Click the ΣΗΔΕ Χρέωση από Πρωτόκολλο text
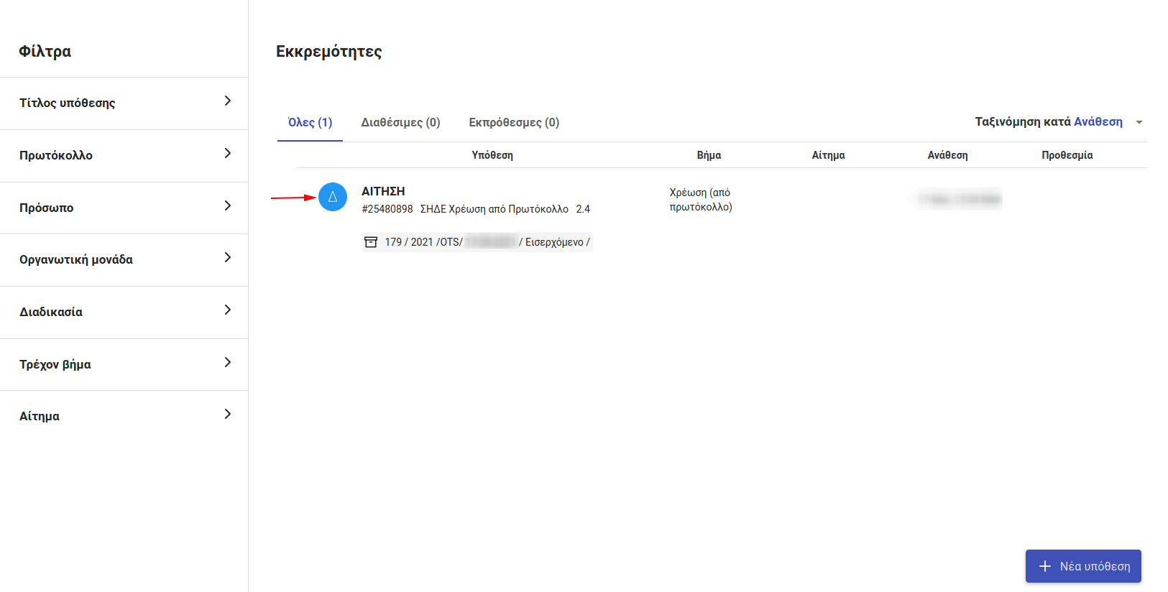 pyautogui.click(x=495, y=209)
